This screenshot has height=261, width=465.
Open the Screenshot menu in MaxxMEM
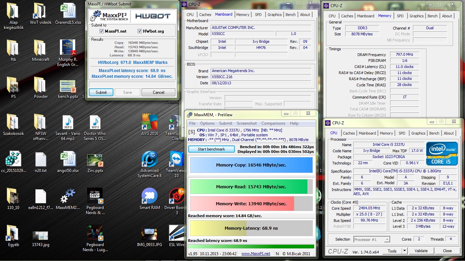247,123
